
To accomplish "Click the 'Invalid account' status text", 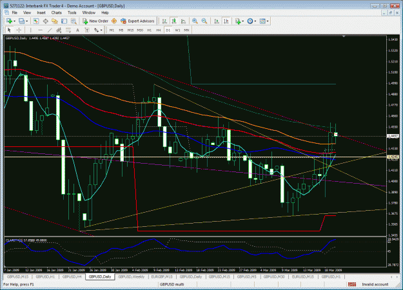I will click(375, 284).
